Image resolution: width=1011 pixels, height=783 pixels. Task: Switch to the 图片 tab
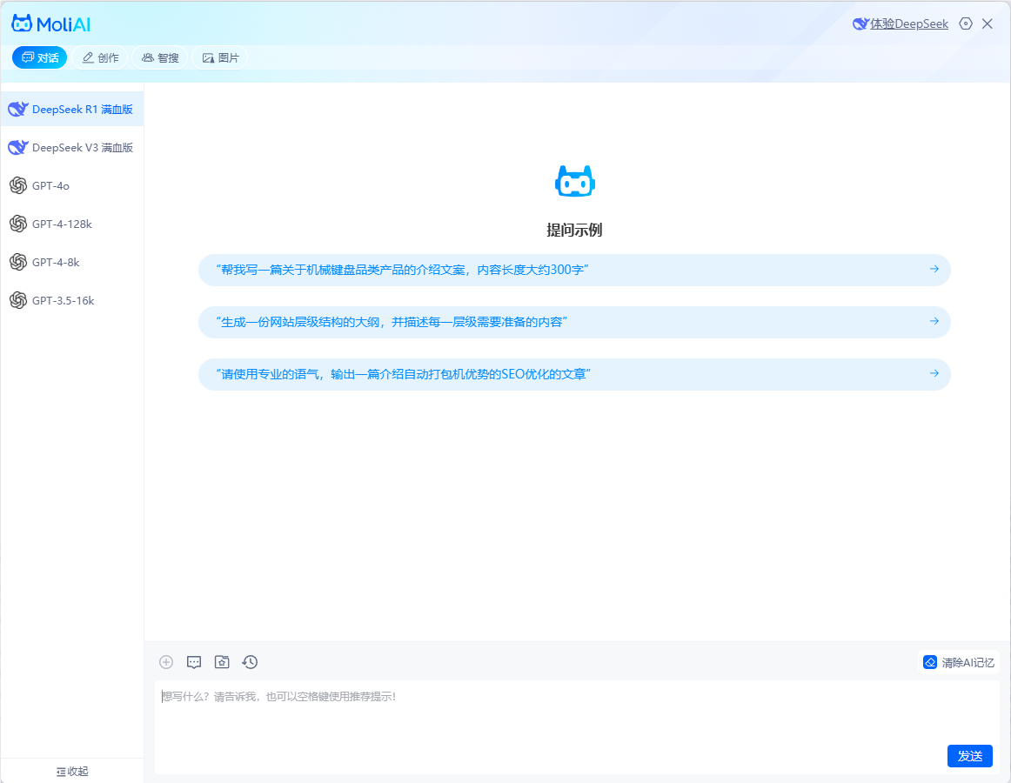pyautogui.click(x=220, y=57)
